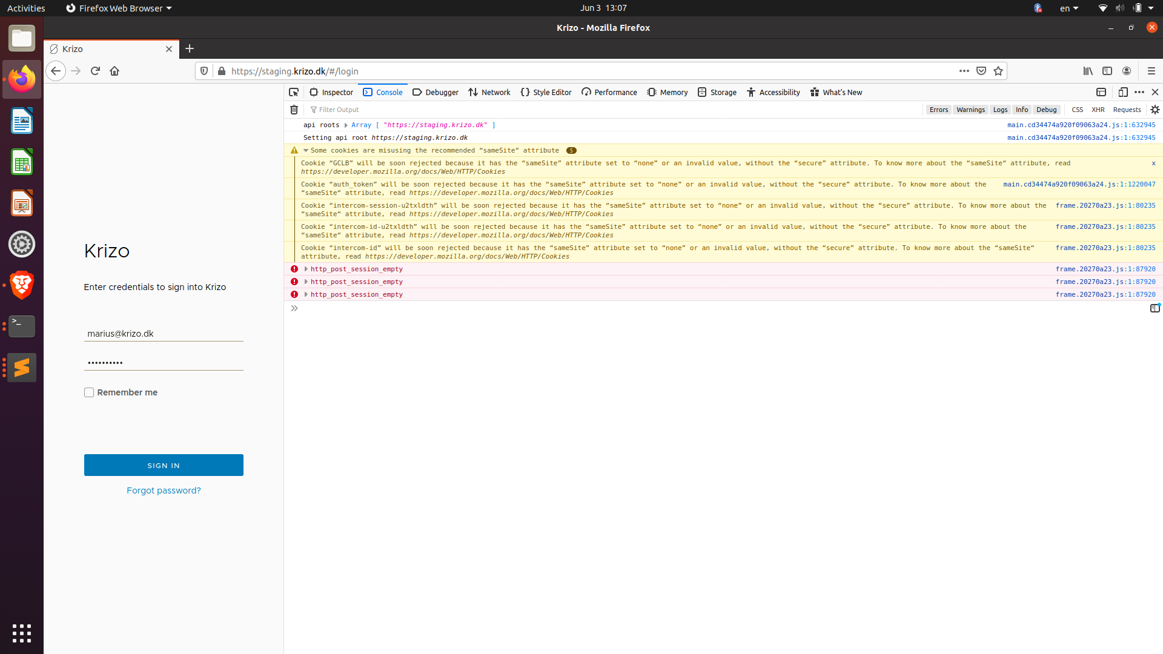Open a new browser tab

coord(190,48)
